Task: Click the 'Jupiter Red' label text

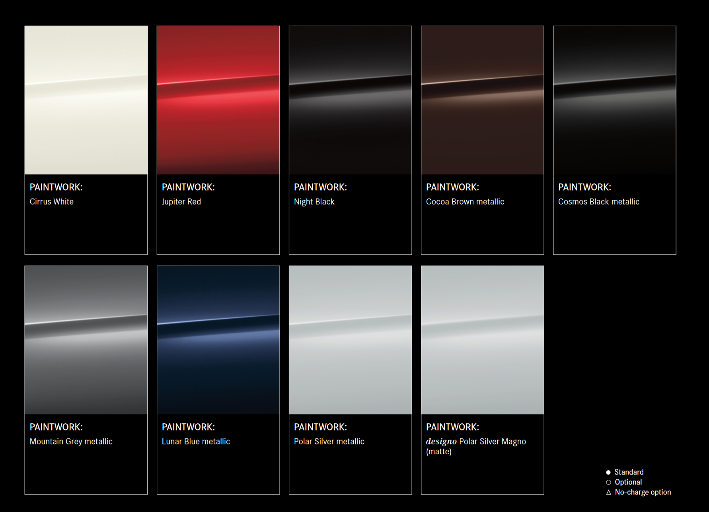Action: click(181, 202)
